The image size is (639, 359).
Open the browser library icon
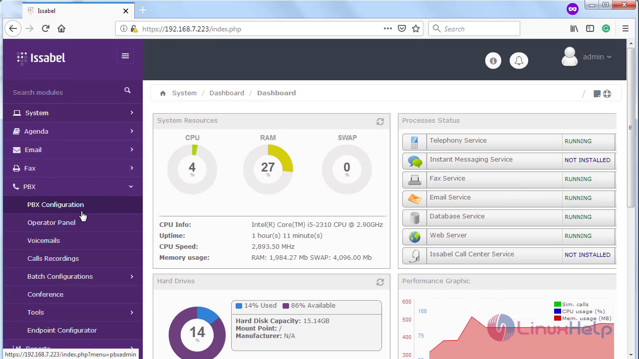tap(574, 28)
